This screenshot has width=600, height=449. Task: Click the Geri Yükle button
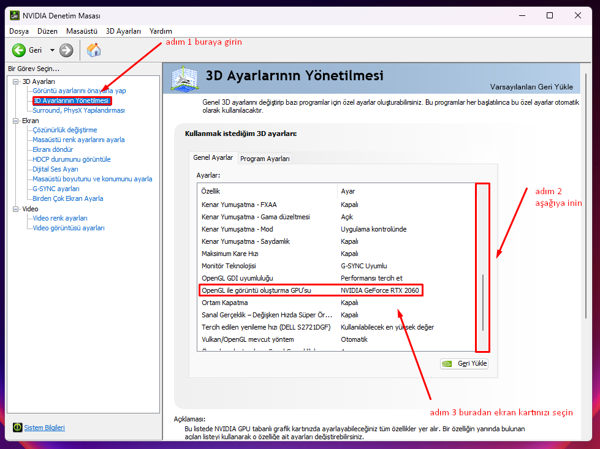point(464,363)
